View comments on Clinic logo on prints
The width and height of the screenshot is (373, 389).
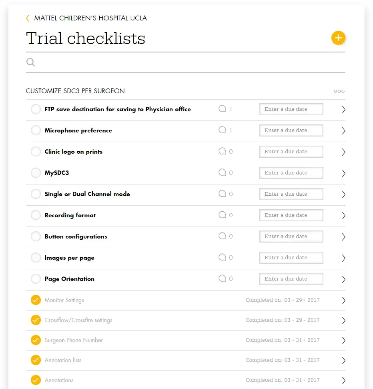click(222, 151)
